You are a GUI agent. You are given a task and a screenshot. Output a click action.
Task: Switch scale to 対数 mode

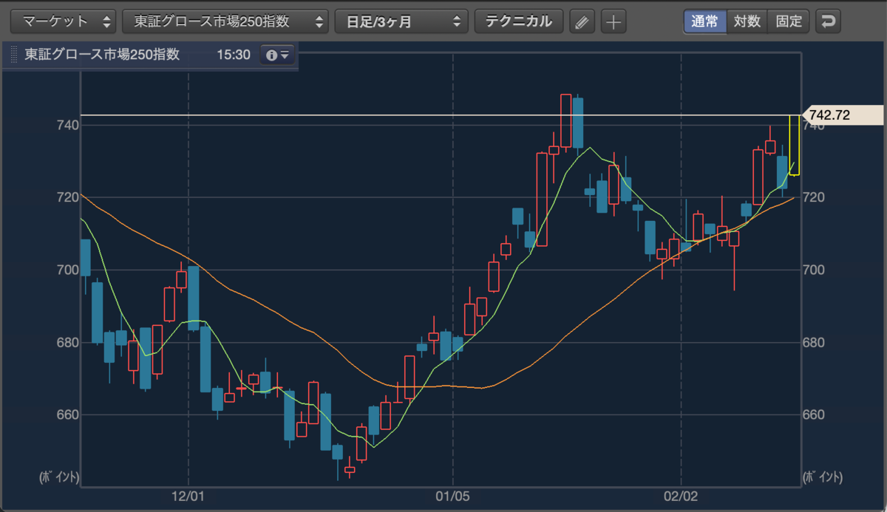(x=747, y=21)
